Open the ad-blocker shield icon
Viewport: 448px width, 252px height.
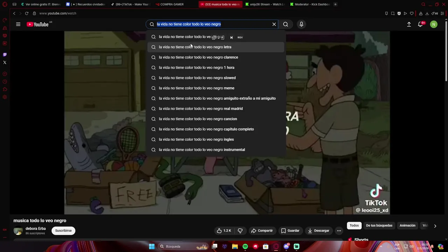(399, 13)
